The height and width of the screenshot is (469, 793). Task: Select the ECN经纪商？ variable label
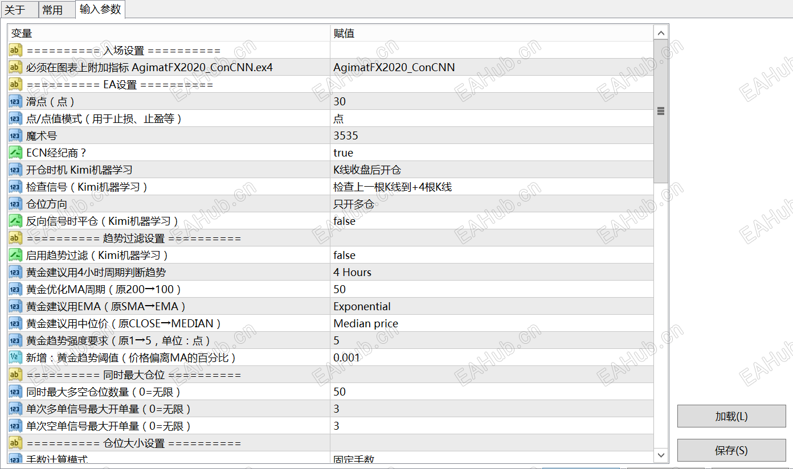click(56, 153)
